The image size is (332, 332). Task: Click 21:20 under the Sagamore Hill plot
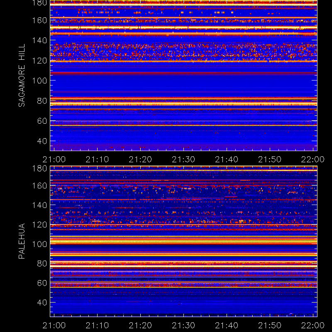[x=140, y=159]
